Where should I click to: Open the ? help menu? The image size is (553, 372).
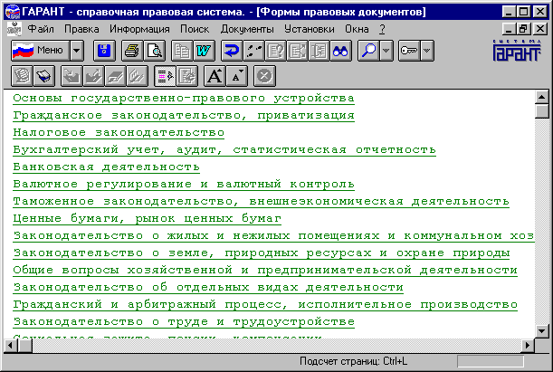(382, 29)
